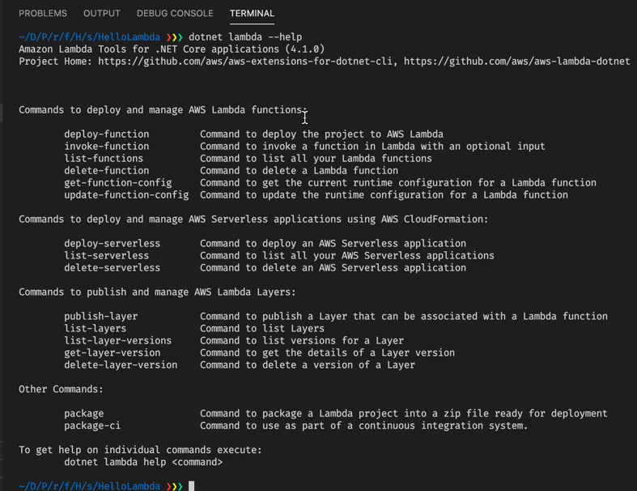Viewport: 637px width, 491px height.
Task: Click the 'package' command name
Action: coord(83,414)
